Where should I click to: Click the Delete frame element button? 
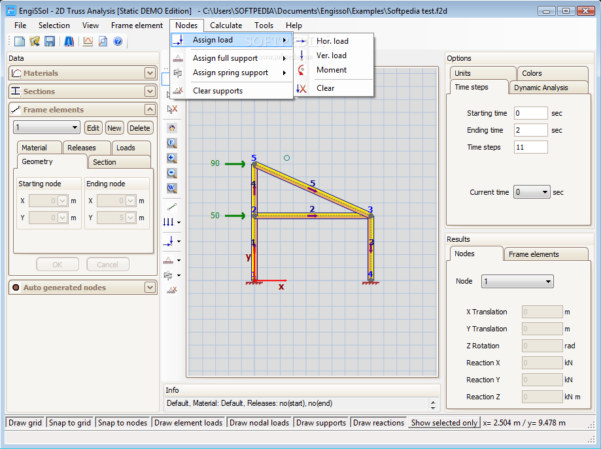click(139, 128)
